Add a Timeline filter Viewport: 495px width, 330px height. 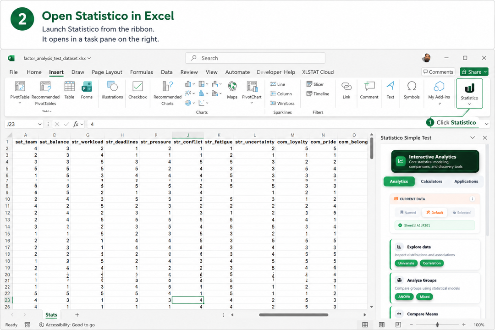318,94
